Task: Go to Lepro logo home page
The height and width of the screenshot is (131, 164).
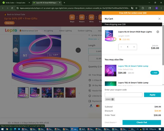Action: tap(11, 30)
